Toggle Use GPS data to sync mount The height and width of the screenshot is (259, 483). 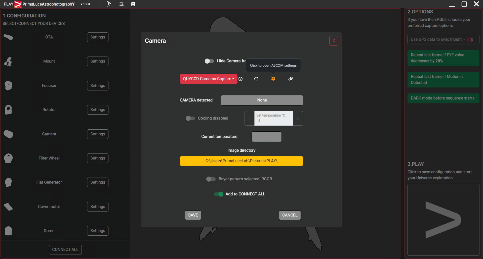[443, 39]
